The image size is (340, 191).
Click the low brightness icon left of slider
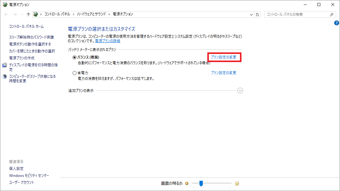click(186, 183)
